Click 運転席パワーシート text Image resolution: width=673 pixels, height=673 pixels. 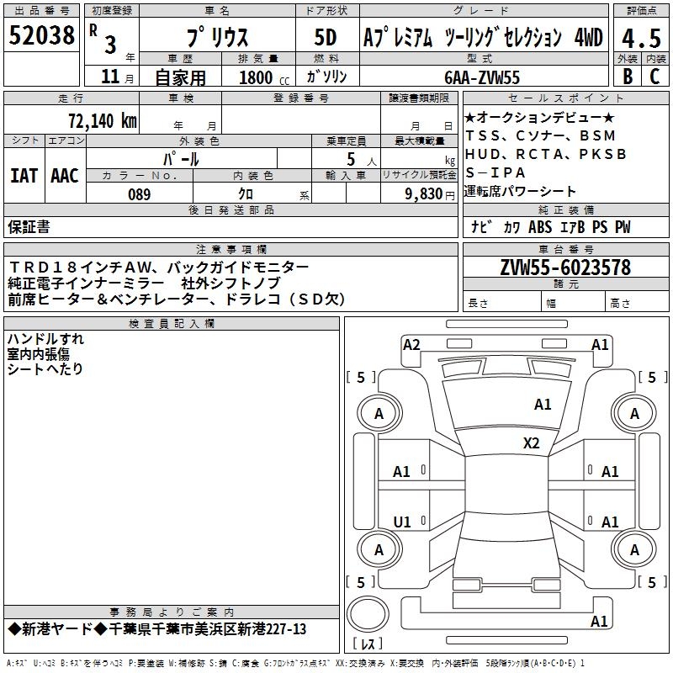520,191
